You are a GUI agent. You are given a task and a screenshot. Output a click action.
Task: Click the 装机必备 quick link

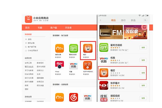pyautogui.click(x=30, y=43)
